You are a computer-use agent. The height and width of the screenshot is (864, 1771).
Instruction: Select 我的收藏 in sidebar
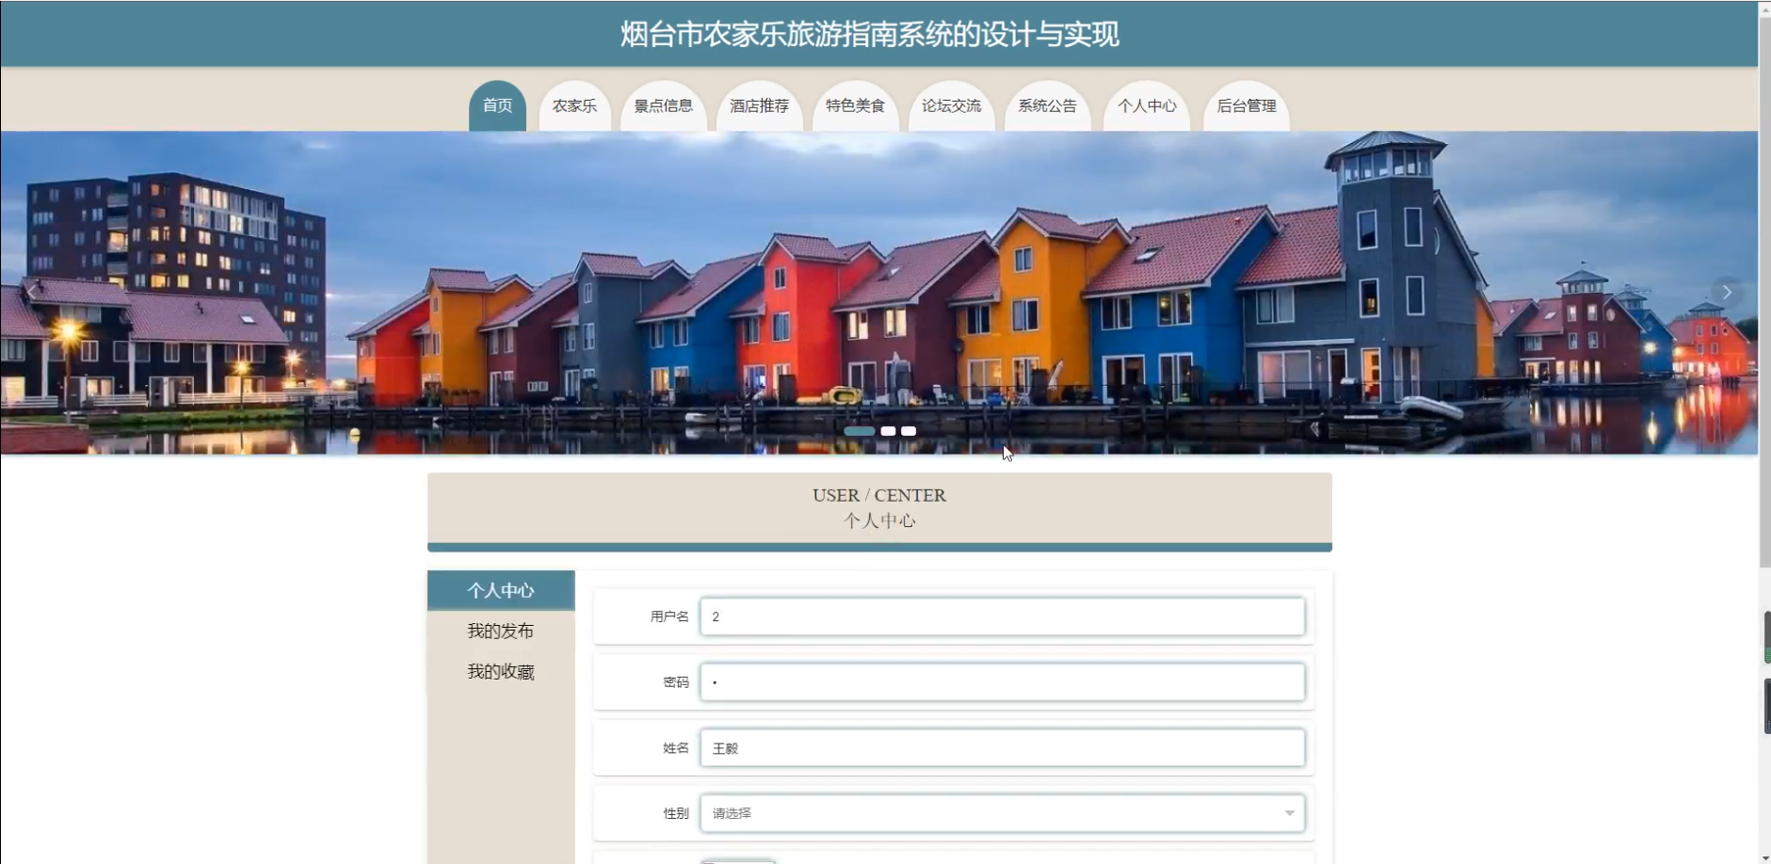point(501,671)
